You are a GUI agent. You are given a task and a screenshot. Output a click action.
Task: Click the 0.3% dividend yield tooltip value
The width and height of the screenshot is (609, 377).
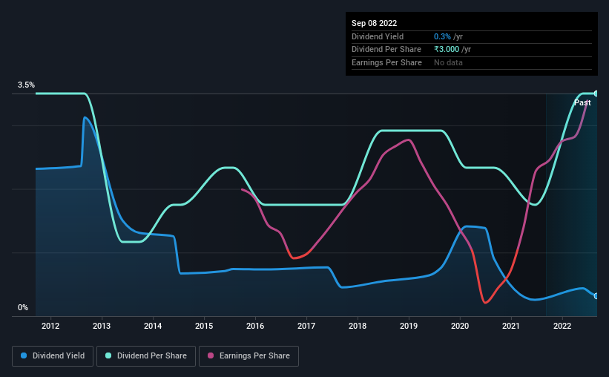point(441,36)
